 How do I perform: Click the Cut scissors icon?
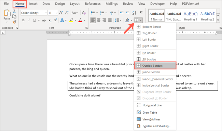(x=14, y=11)
